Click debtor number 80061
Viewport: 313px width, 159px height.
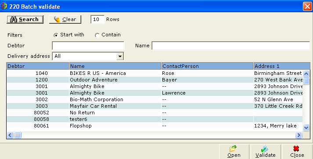[x=42, y=126]
